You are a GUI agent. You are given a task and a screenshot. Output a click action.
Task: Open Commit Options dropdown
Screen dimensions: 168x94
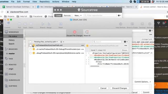(x=143, y=82)
